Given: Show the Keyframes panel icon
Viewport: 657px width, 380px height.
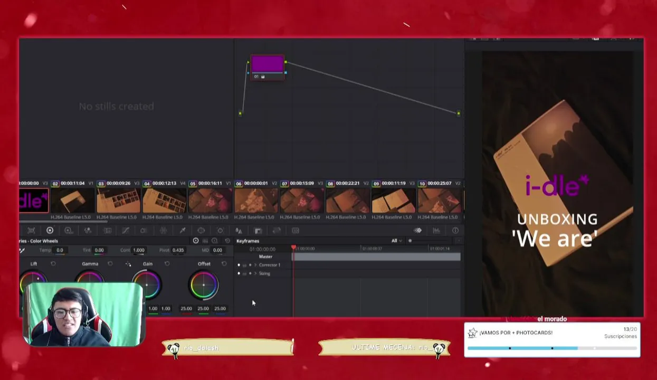Looking at the screenshot, I should (x=418, y=231).
